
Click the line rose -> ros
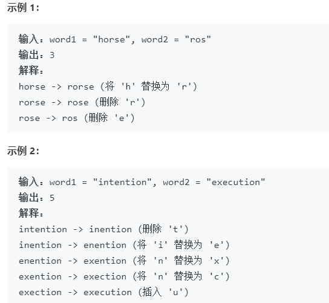(76, 118)
